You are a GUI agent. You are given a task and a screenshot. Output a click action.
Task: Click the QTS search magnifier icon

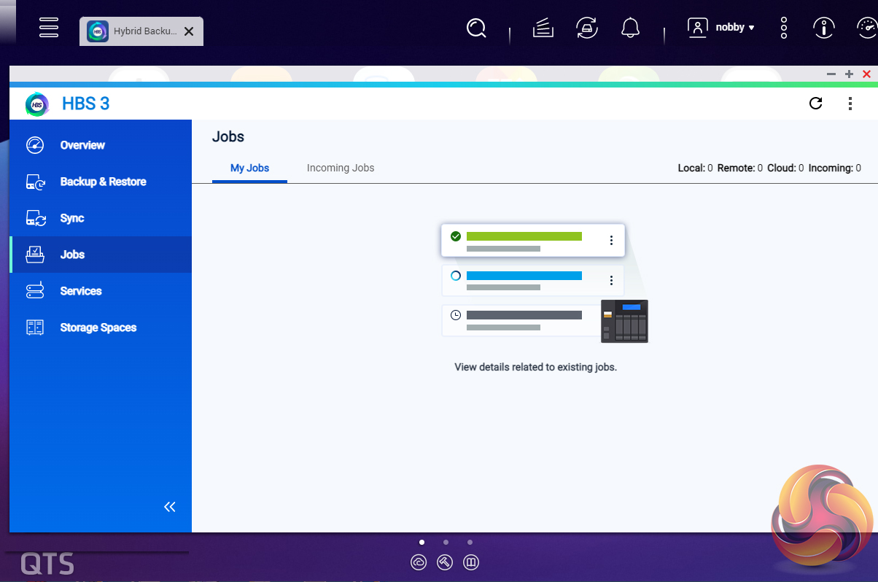click(476, 28)
